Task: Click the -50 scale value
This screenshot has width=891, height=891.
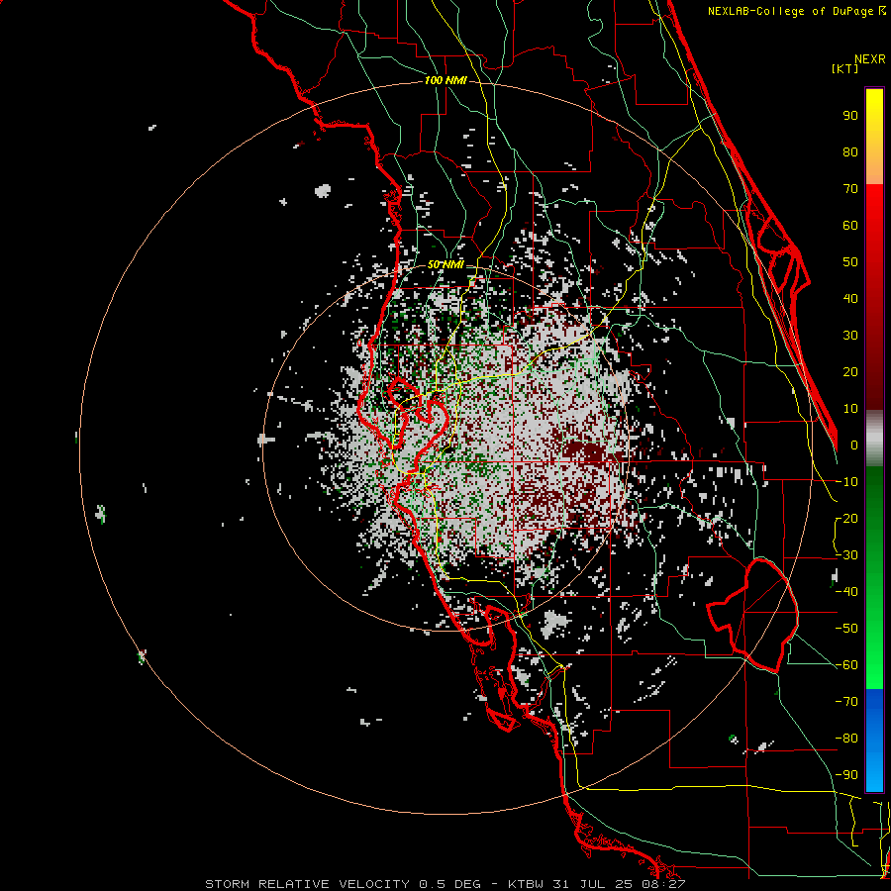Action: [x=846, y=629]
